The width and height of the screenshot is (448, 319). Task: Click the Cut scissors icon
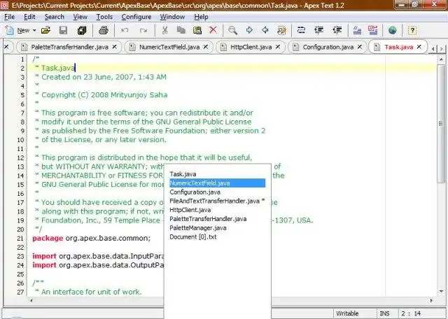[x=165, y=30]
